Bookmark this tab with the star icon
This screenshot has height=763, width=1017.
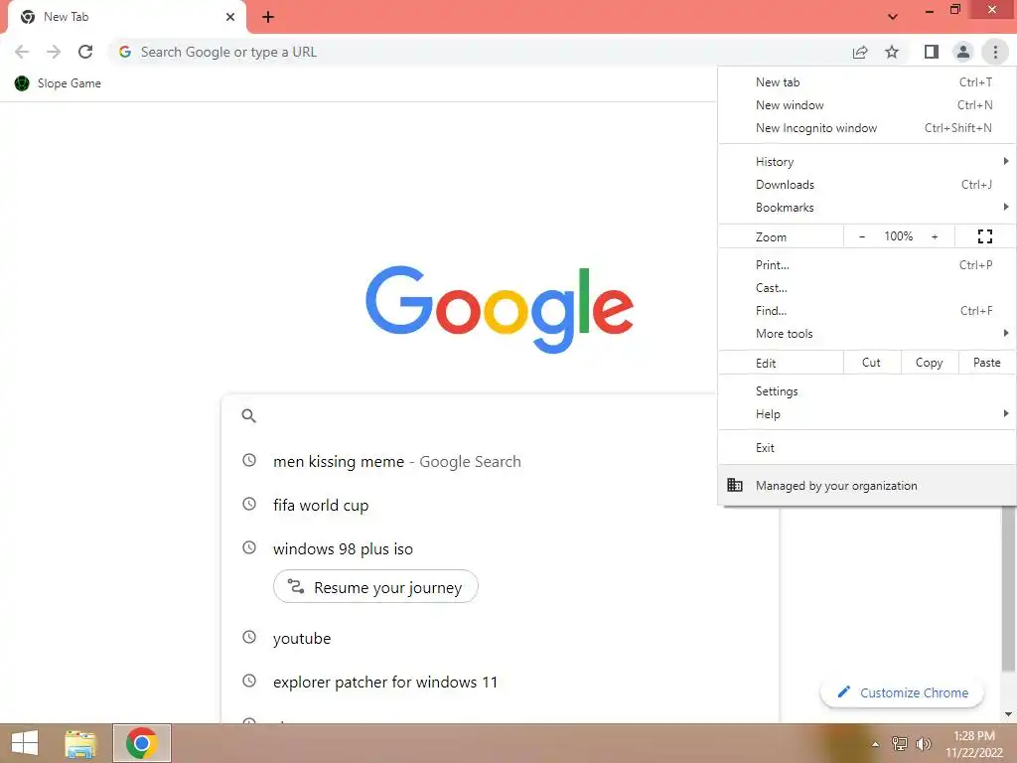892,52
